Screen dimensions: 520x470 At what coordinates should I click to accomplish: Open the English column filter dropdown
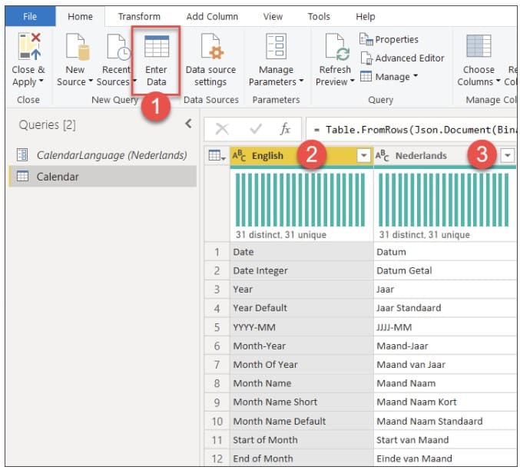[363, 155]
